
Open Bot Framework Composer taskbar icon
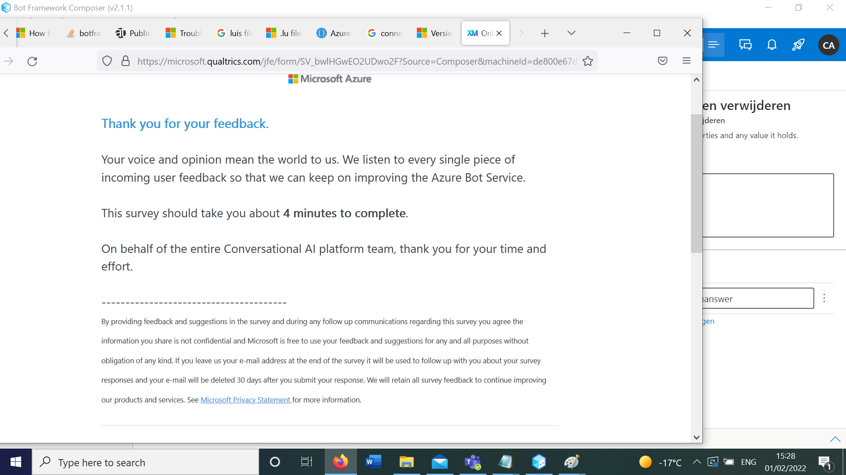pyautogui.click(x=538, y=462)
